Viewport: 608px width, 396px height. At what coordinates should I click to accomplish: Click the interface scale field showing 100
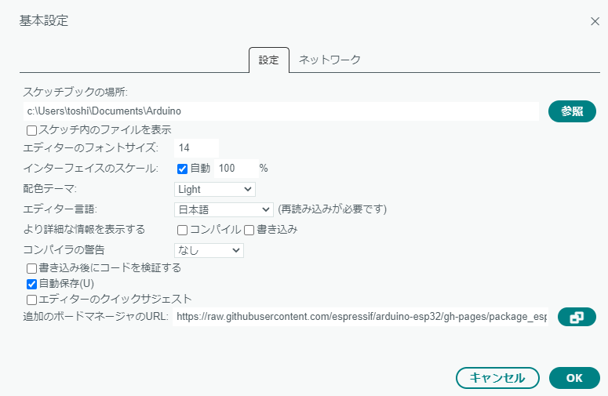click(236, 168)
